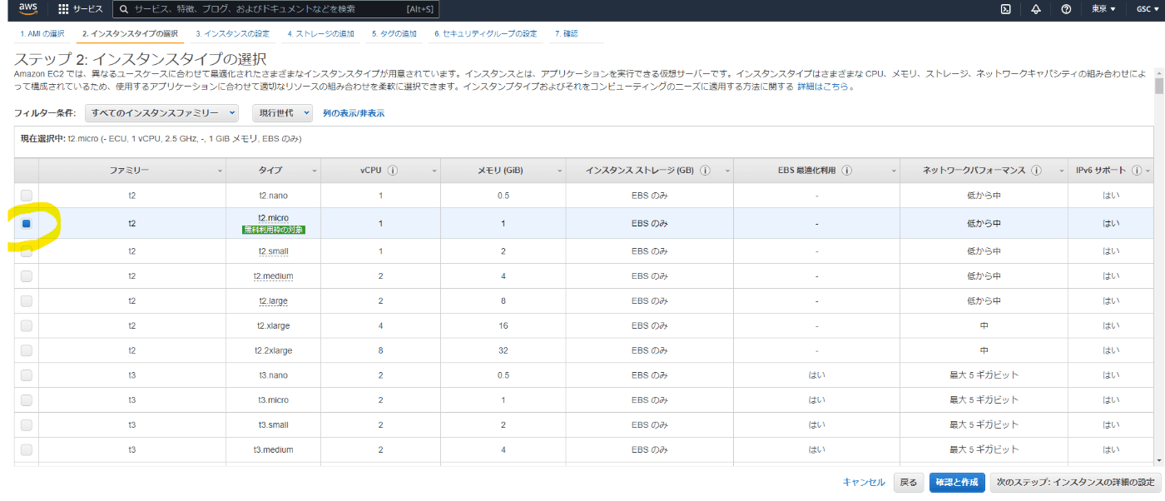Open ネットワークパフォーマンス column sort arrow
Image resolution: width=1165 pixels, height=501 pixels.
click(1061, 171)
